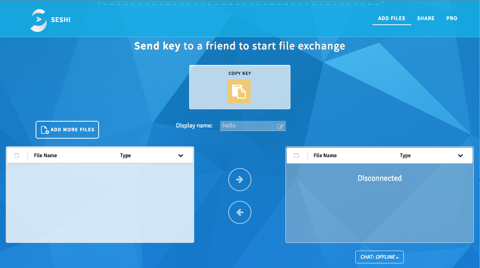The image size is (480, 268).
Task: Click the Copy Key label
Action: coord(240,73)
